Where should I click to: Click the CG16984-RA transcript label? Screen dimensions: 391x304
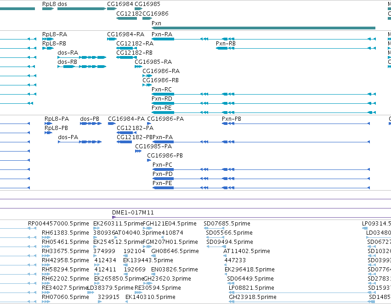(x=126, y=34)
